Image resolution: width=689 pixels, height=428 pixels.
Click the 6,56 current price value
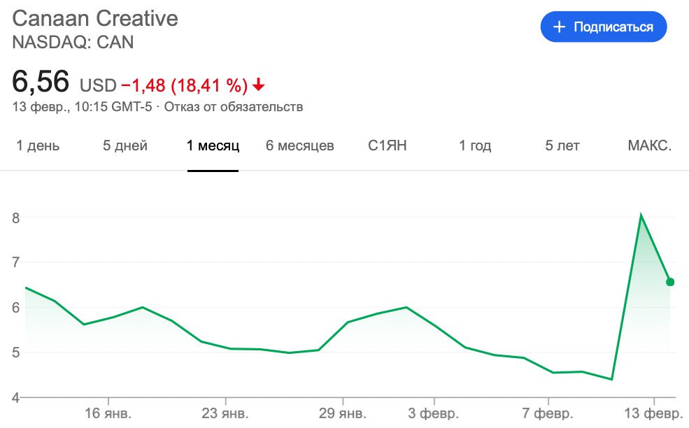tap(41, 83)
